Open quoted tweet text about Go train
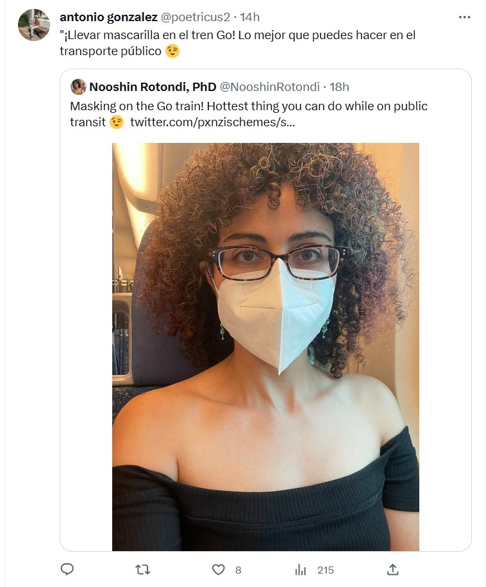Image resolution: width=486 pixels, height=587 pixels. [x=249, y=106]
